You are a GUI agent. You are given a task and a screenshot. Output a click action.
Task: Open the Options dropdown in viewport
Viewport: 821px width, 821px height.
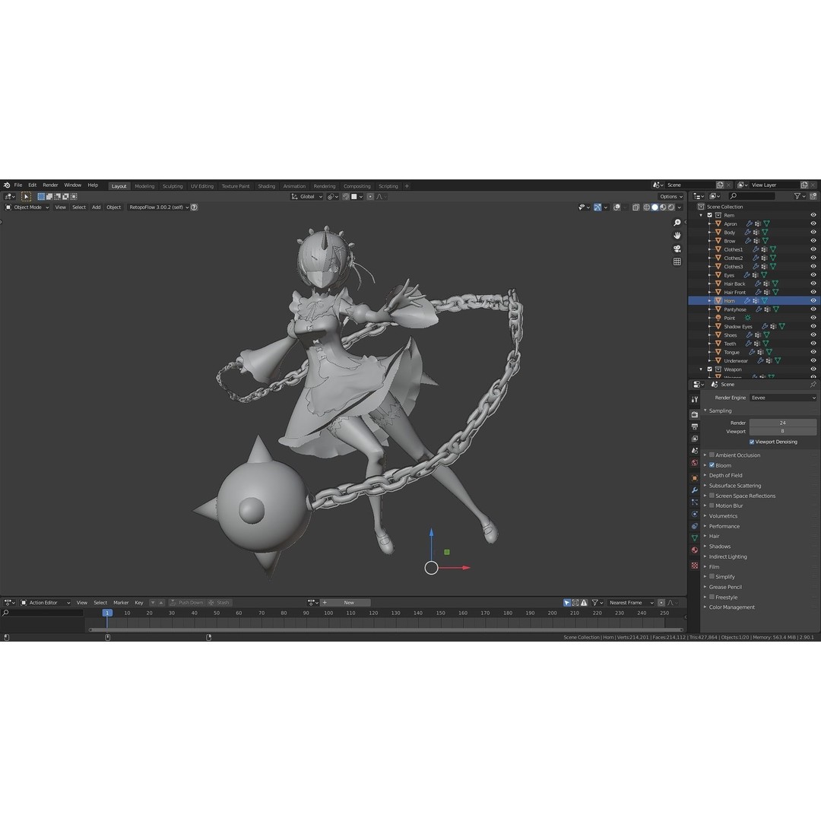click(x=670, y=197)
